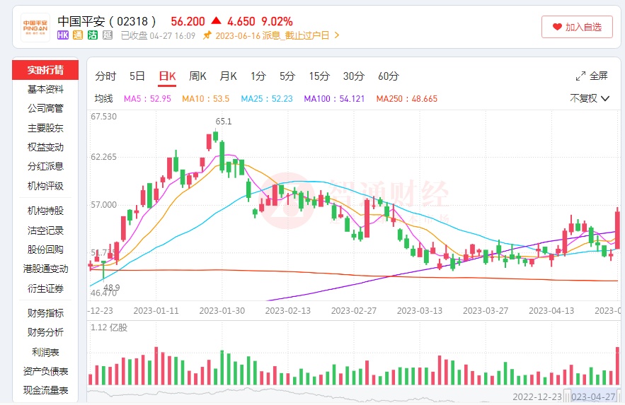Viewport: 625px width, 405px height.
Task: Click the pin icon beside dividend notice
Action: pyautogui.click(x=207, y=35)
